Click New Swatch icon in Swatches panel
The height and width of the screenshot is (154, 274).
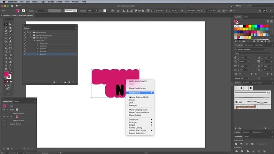click(x=265, y=41)
